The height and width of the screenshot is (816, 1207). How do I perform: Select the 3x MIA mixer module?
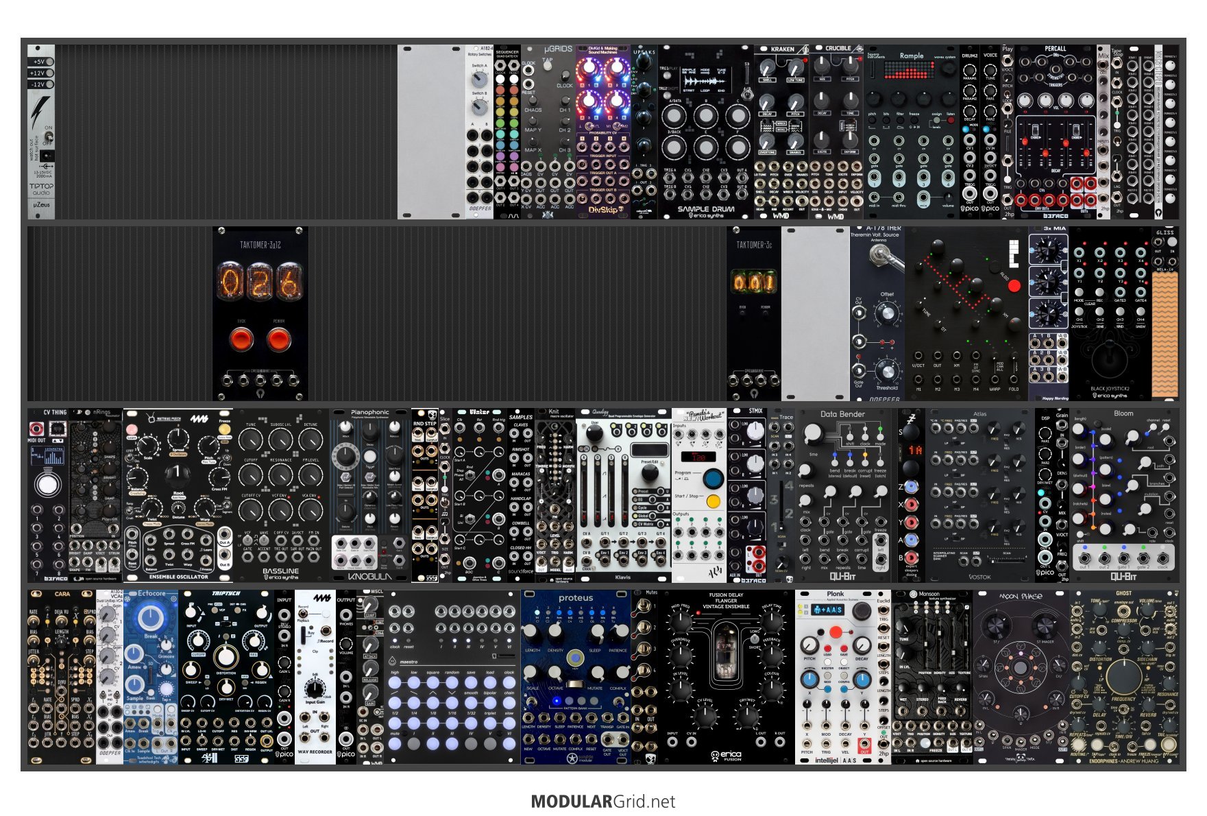point(1049,313)
